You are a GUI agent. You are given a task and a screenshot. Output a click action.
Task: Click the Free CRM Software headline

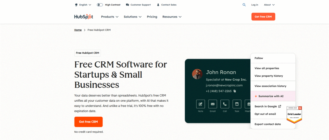121,75
